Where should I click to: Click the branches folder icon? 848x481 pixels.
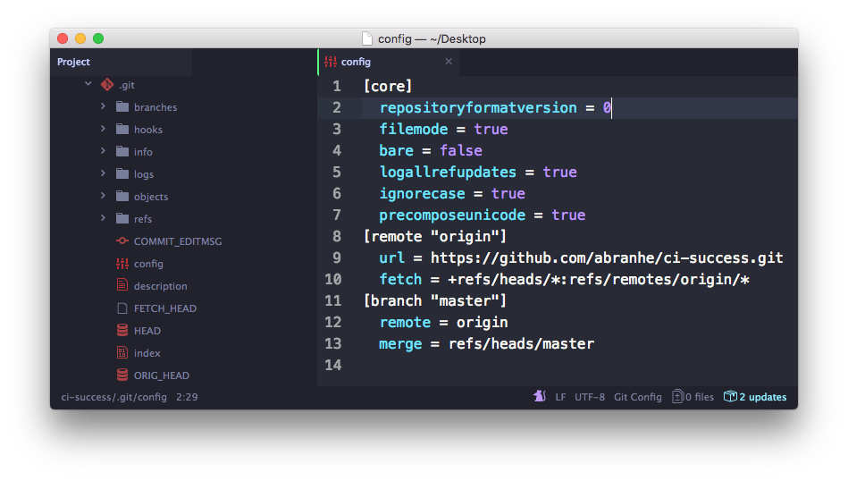[122, 107]
